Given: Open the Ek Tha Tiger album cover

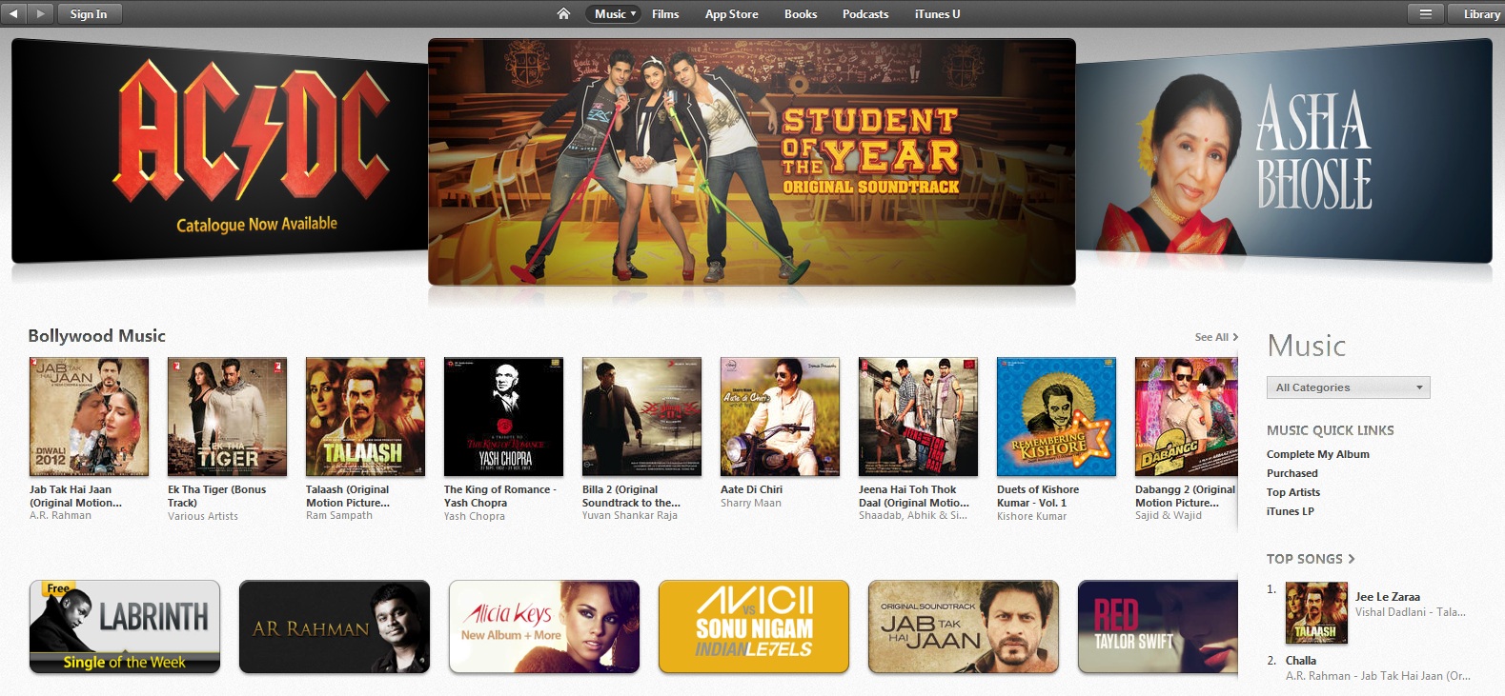Looking at the screenshot, I should tap(227, 417).
